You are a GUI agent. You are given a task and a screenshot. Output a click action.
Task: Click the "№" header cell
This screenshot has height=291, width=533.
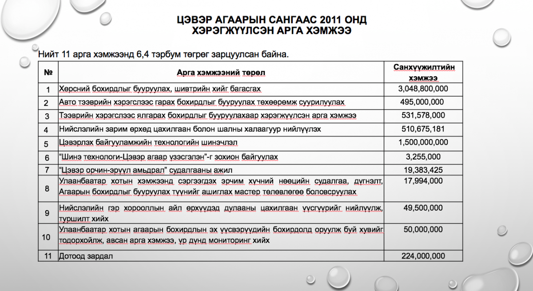pyautogui.click(x=48, y=72)
